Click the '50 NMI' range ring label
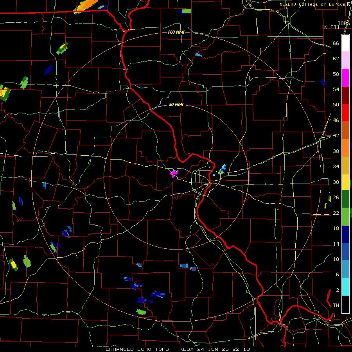 [176, 104]
